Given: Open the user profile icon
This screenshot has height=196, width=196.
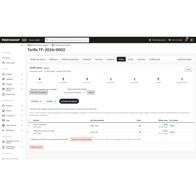Looking at the screenshot, I should [x=191, y=40].
